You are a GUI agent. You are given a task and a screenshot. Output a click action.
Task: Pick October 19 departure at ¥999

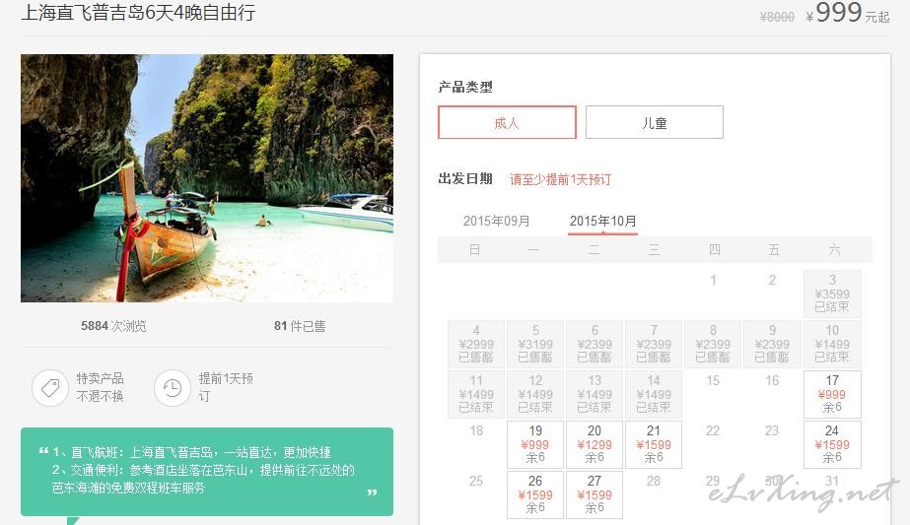tap(535, 445)
